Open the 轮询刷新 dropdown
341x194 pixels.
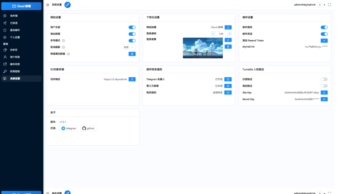pyautogui.click(x=129, y=47)
